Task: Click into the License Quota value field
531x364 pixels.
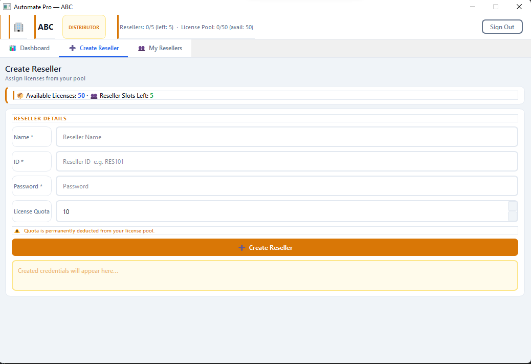Action: point(282,211)
